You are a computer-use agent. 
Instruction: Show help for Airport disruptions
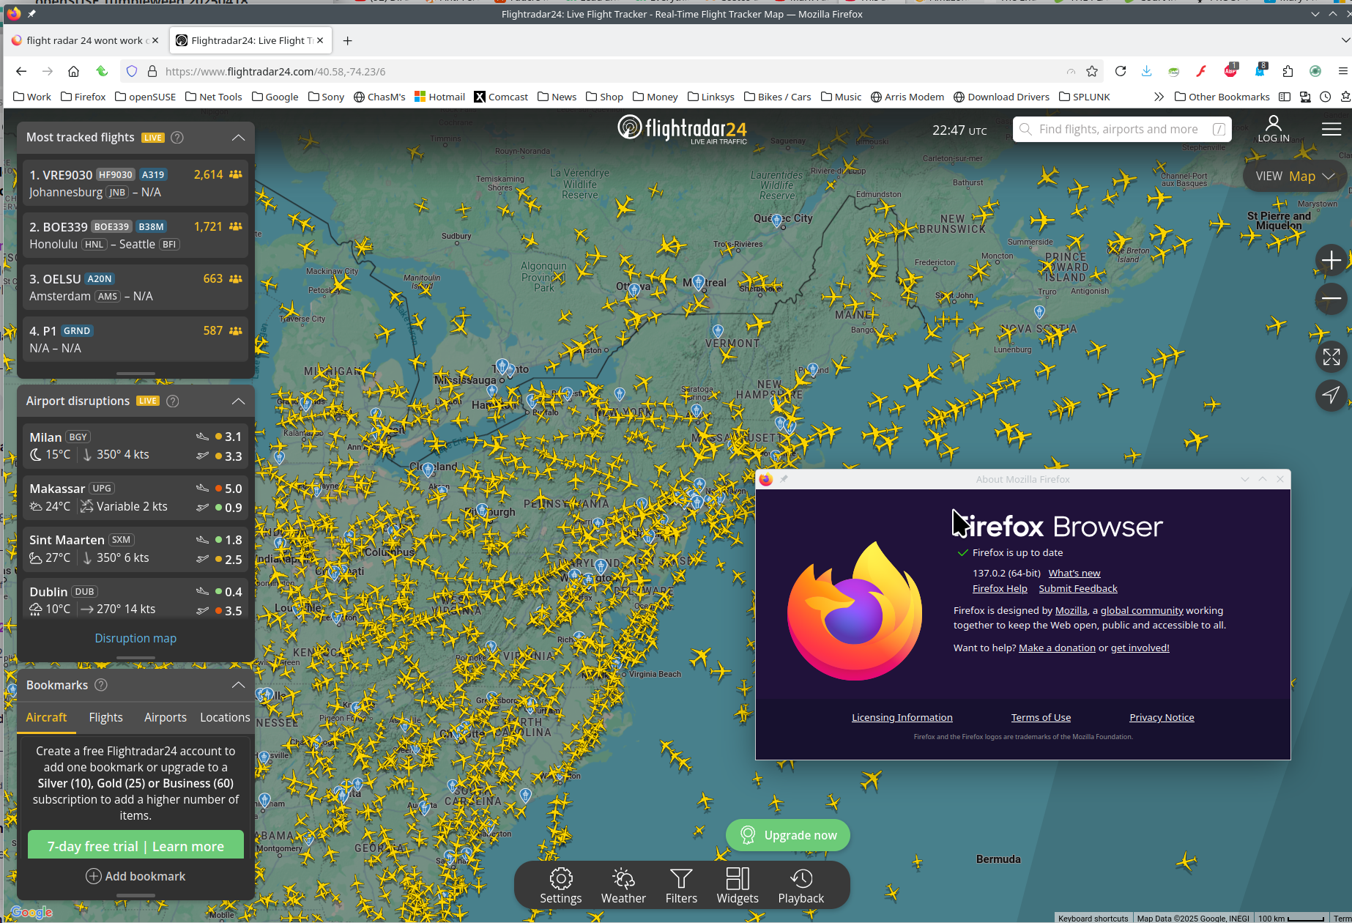pyautogui.click(x=173, y=401)
